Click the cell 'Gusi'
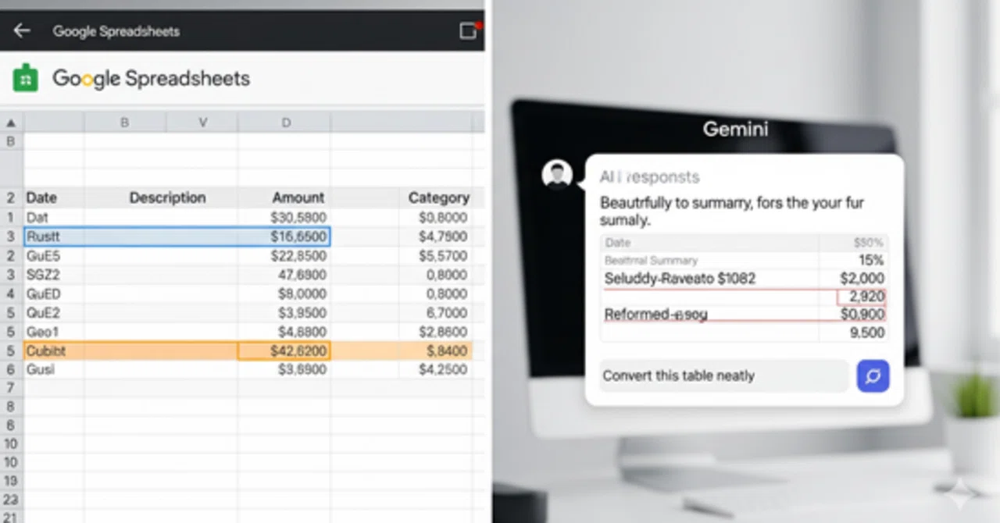Image resolution: width=1000 pixels, height=523 pixels. click(x=54, y=370)
